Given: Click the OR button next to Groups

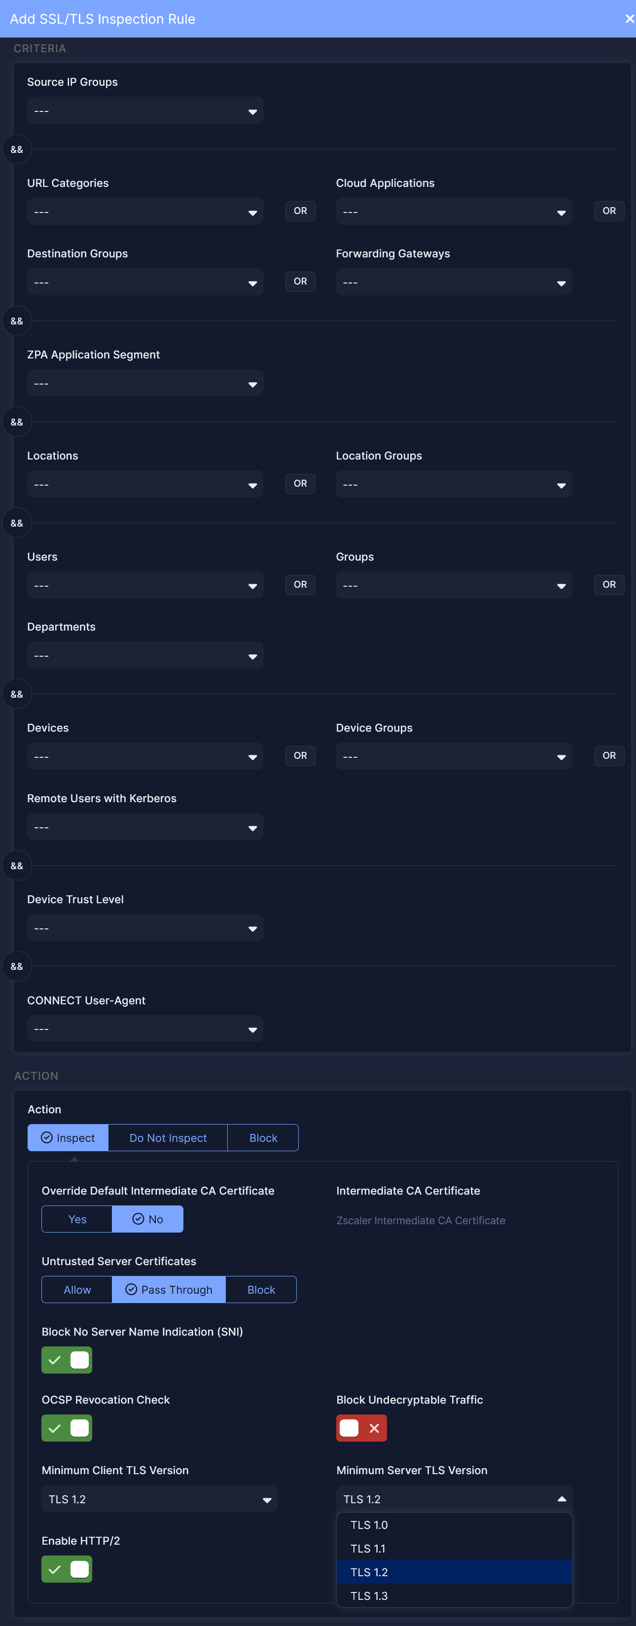Looking at the screenshot, I should pos(609,585).
